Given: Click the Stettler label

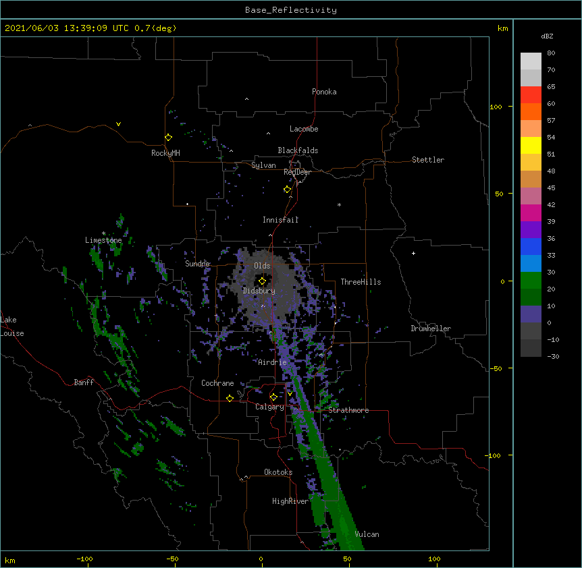Looking at the screenshot, I should (428, 160).
